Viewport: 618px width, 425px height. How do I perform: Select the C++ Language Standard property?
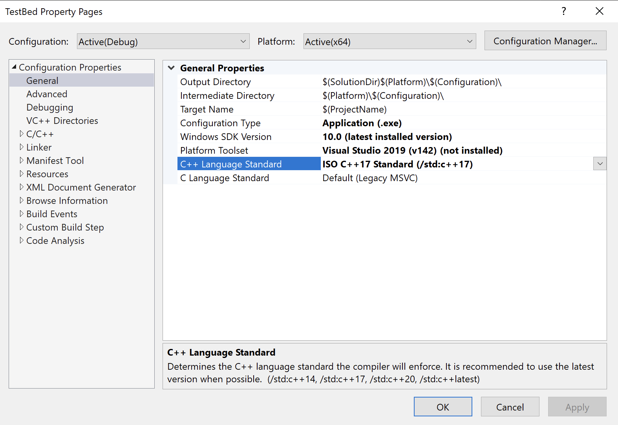tap(249, 164)
